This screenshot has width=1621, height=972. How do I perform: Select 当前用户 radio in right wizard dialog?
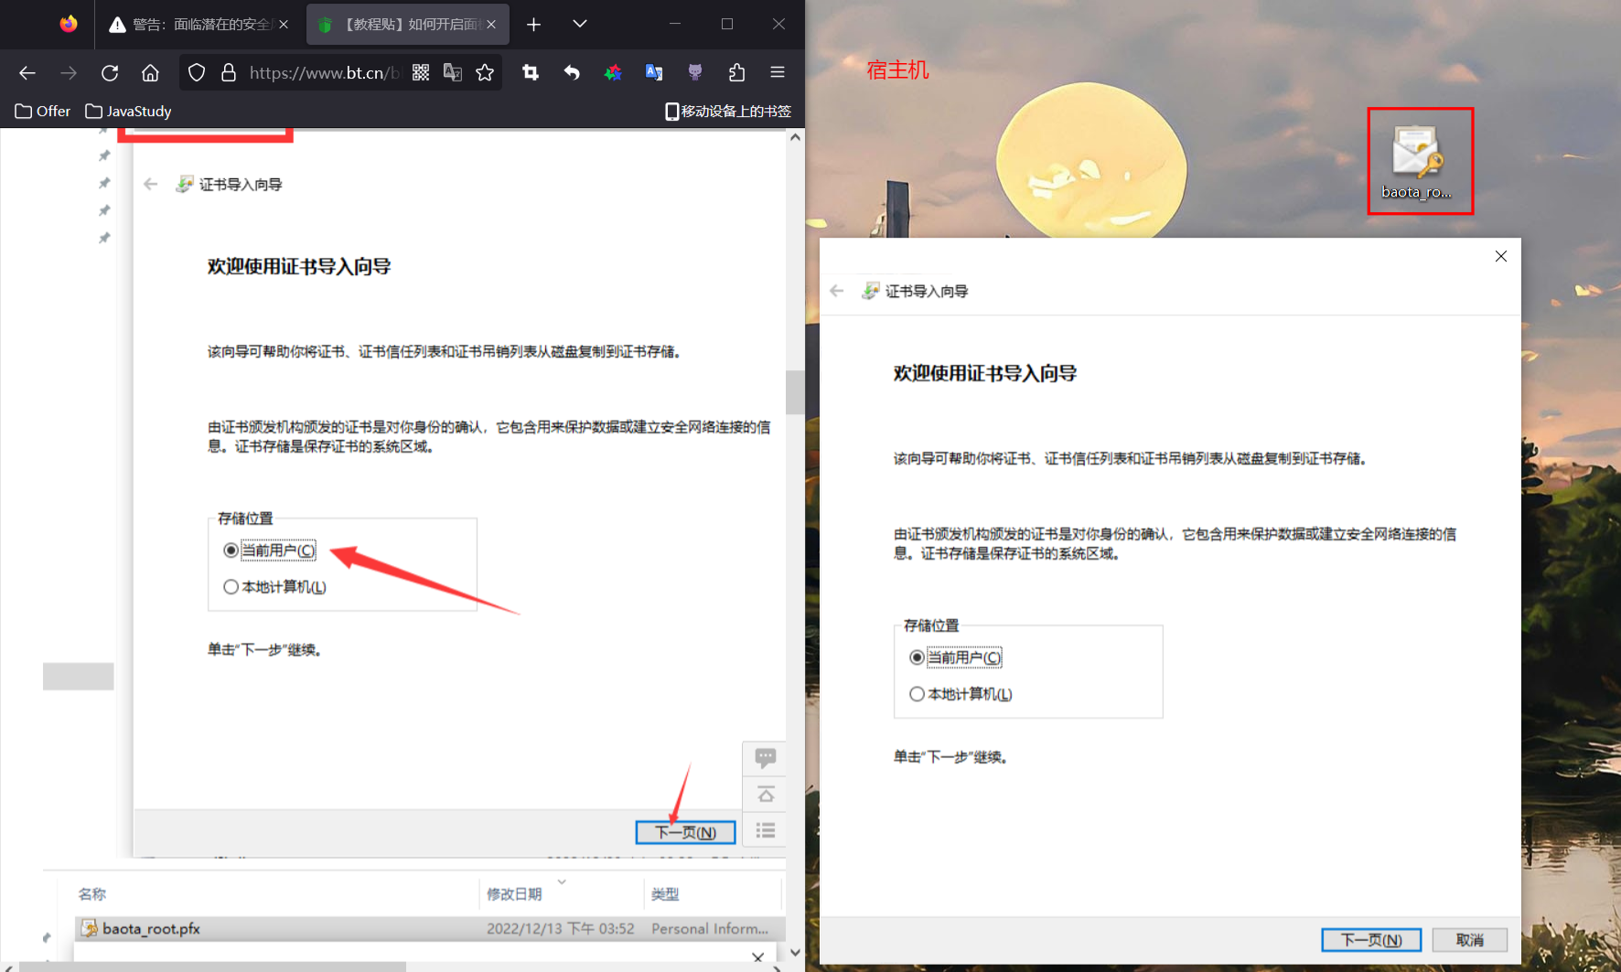pyautogui.click(x=917, y=657)
